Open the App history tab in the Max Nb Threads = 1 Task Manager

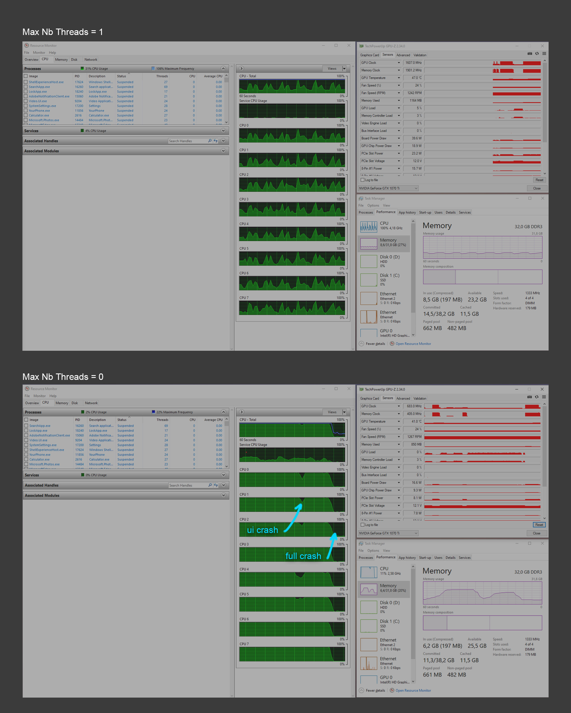(407, 212)
